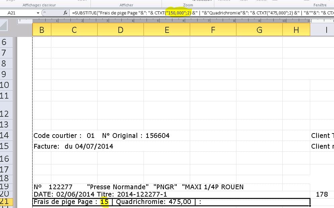This screenshot has height=208, width=334.
Task: Open the Name Box dropdown arrow
Action: pyautogui.click(x=39, y=13)
